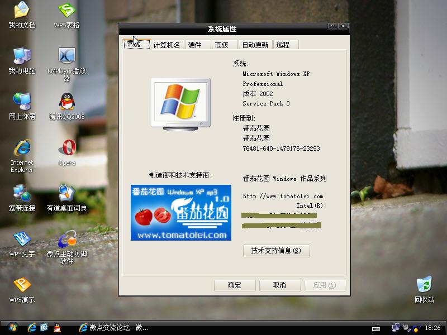Screen dimensions: 447x335
Task: Click the 应用 apply button
Action: click(325, 285)
